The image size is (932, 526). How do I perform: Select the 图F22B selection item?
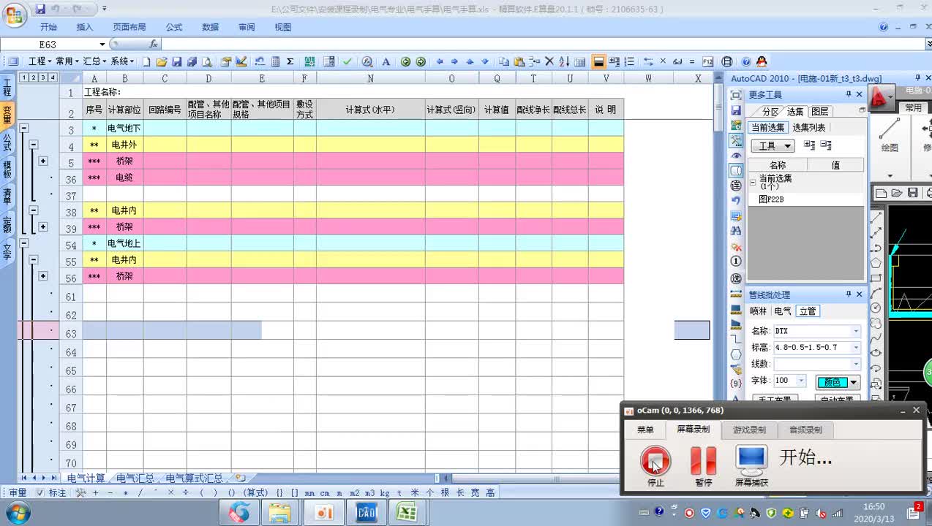click(x=771, y=199)
